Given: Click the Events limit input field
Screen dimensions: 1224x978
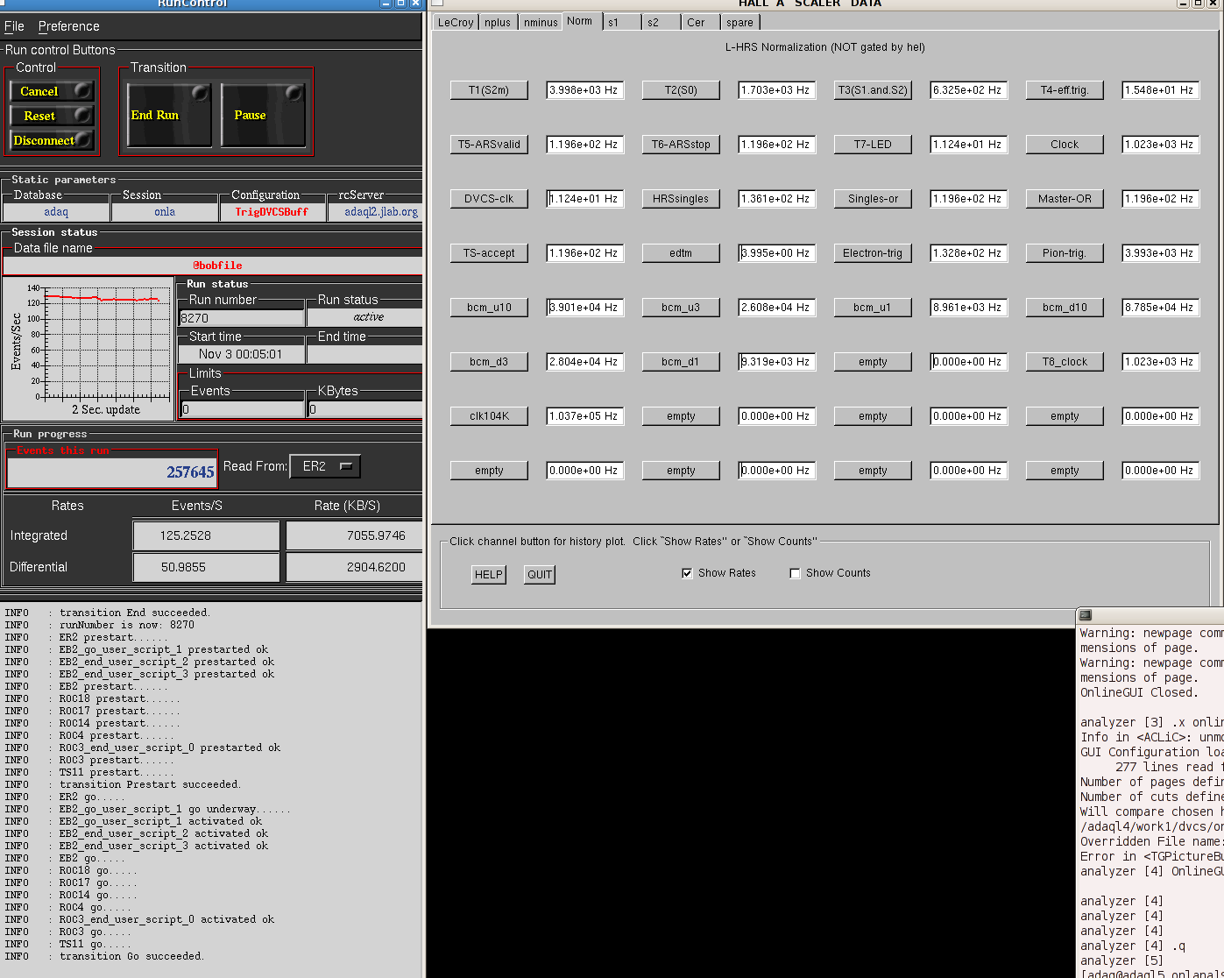Looking at the screenshot, I should click(x=243, y=409).
